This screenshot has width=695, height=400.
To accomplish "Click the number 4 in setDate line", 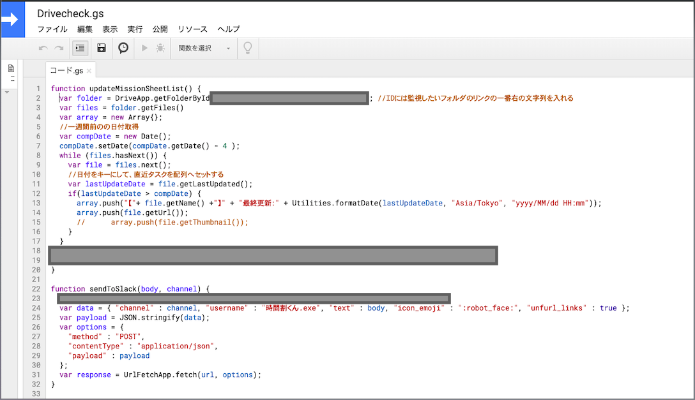I will coord(225,146).
